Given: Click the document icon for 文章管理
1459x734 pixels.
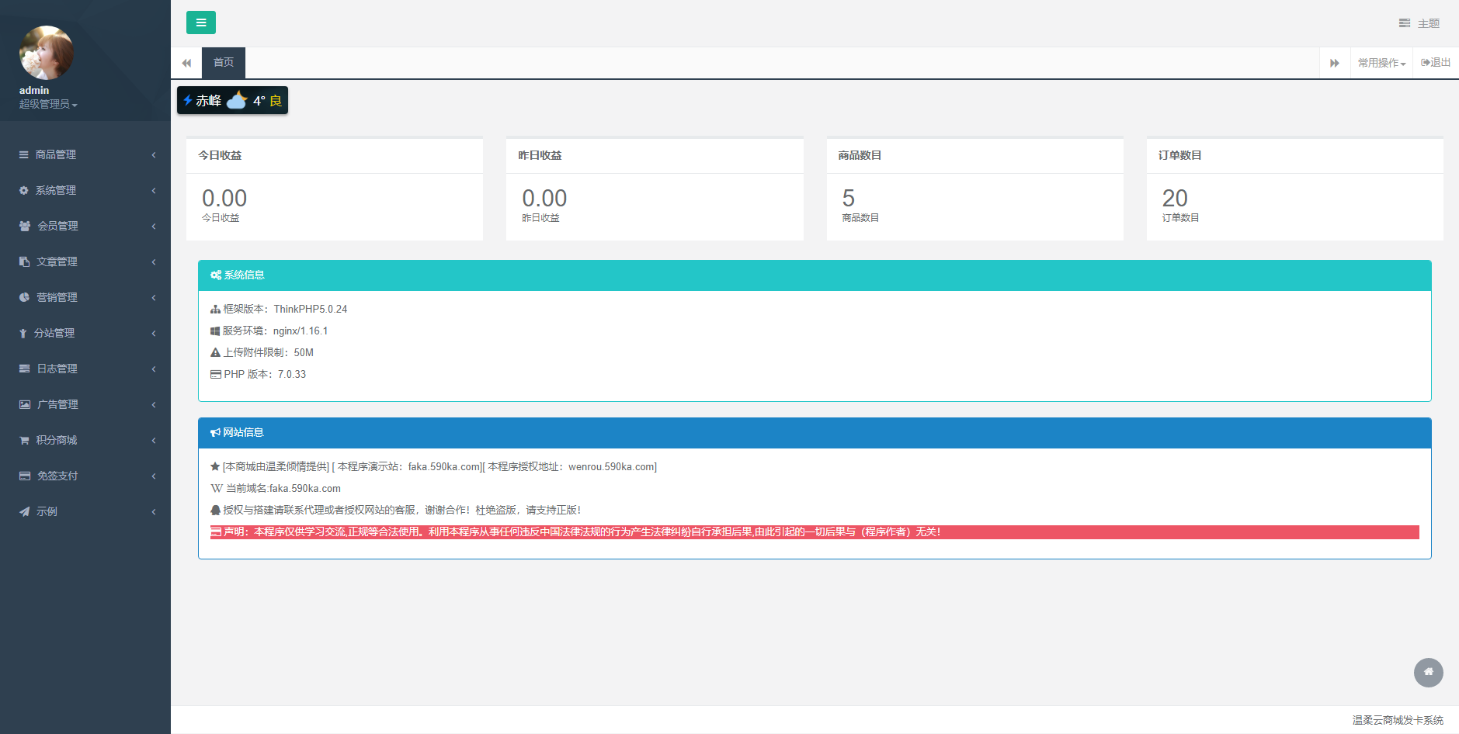Looking at the screenshot, I should [x=25, y=261].
